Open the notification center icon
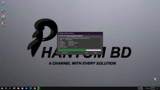Viewport: 160px width, 90px height. 157,88
